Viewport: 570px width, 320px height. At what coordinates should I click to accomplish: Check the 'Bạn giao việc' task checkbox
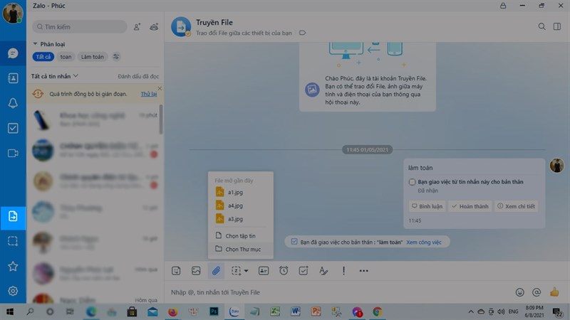(412, 182)
